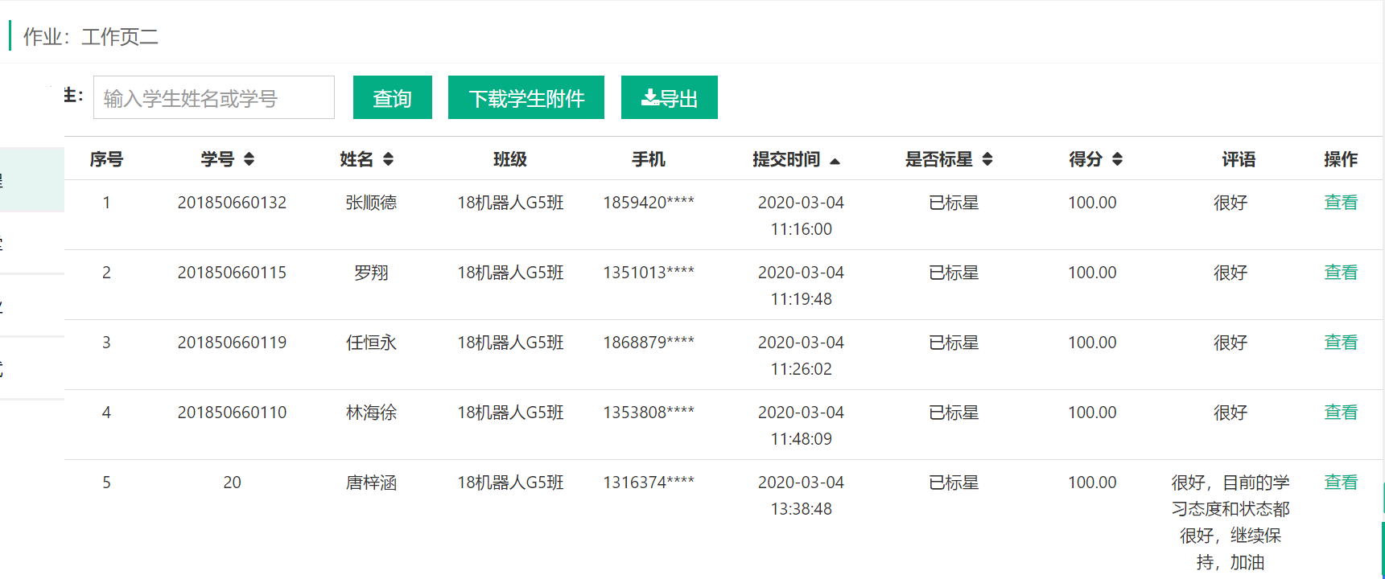Click the 查询 search button

[393, 97]
